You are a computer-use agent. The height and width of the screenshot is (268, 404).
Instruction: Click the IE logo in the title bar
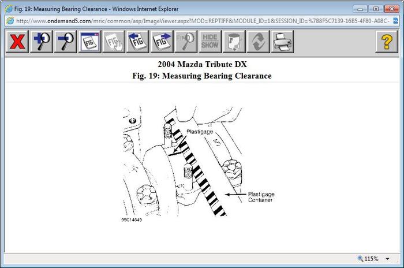(x=9, y=9)
